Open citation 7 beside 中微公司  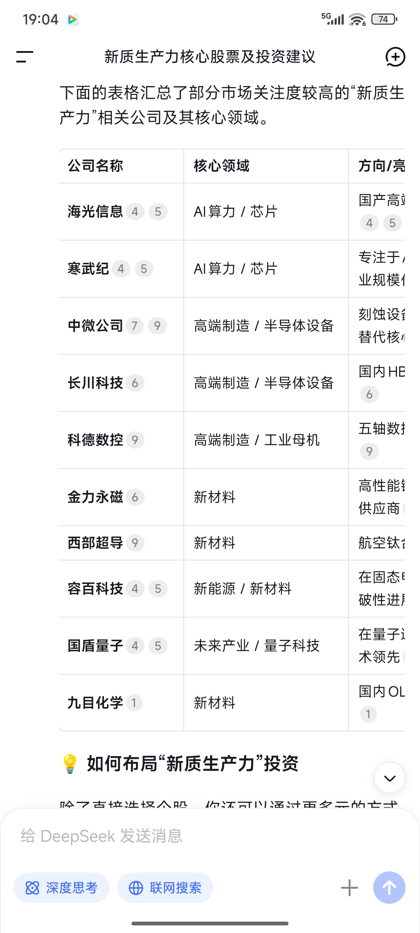click(135, 325)
